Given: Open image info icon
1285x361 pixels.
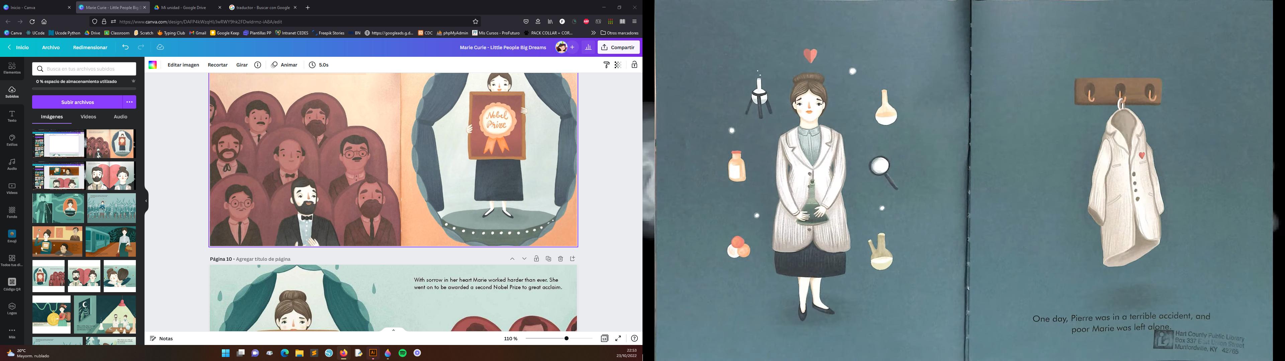Looking at the screenshot, I should [x=258, y=65].
